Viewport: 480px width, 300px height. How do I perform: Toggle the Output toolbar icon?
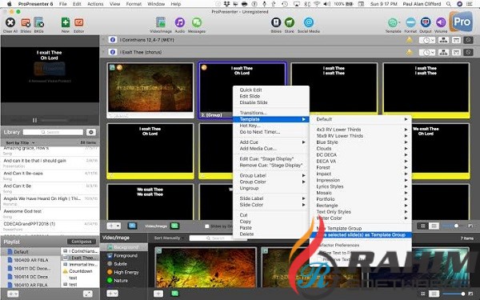coord(426,22)
